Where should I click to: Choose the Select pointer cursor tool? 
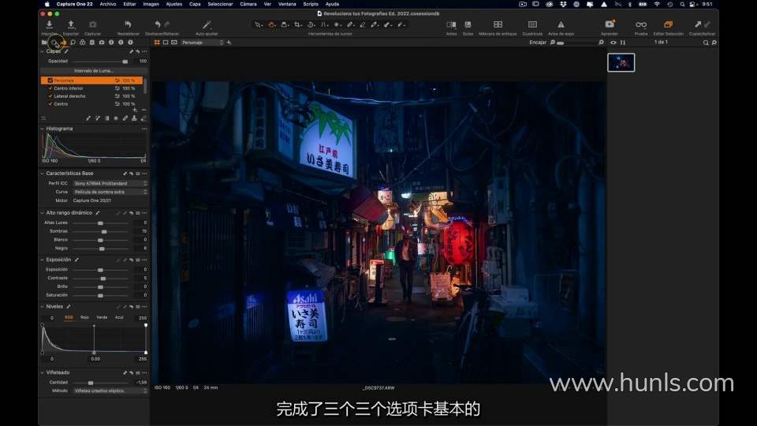[259, 24]
